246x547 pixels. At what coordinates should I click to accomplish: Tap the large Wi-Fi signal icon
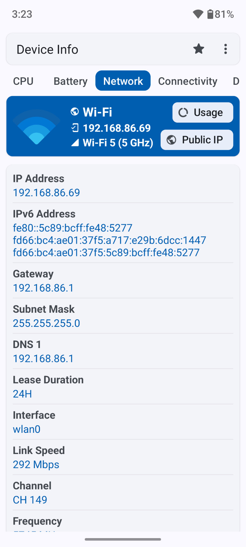coord(37,126)
